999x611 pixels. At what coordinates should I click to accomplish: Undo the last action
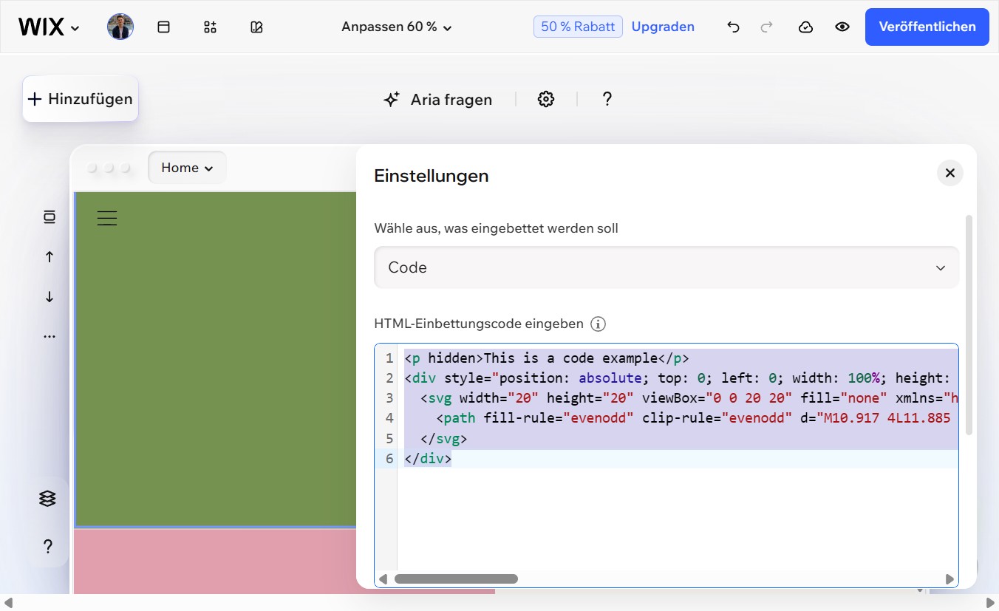coord(733,27)
